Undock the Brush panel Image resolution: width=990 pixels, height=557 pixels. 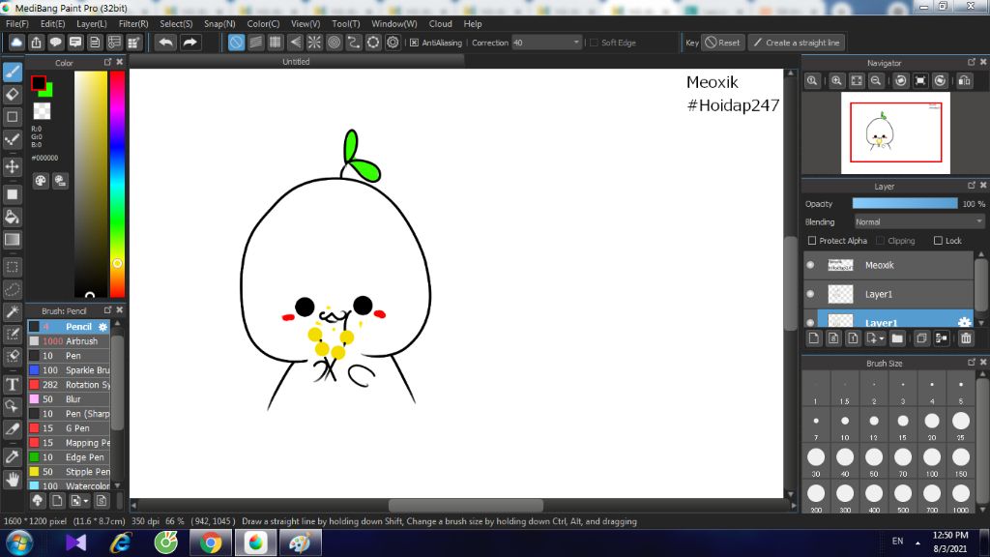[x=107, y=310]
